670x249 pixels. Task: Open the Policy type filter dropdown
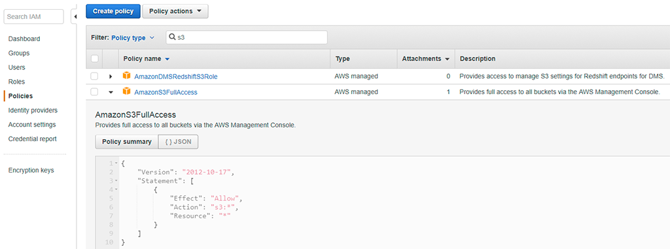click(133, 38)
